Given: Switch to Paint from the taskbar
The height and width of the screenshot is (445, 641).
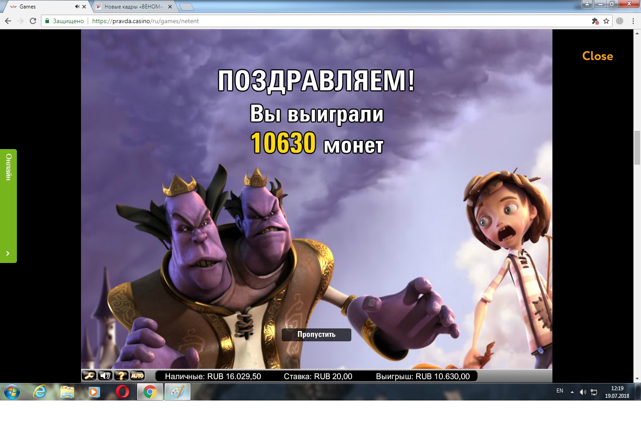Looking at the screenshot, I should [178, 392].
